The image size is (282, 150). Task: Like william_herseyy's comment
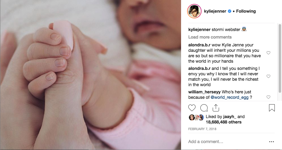point(268,97)
